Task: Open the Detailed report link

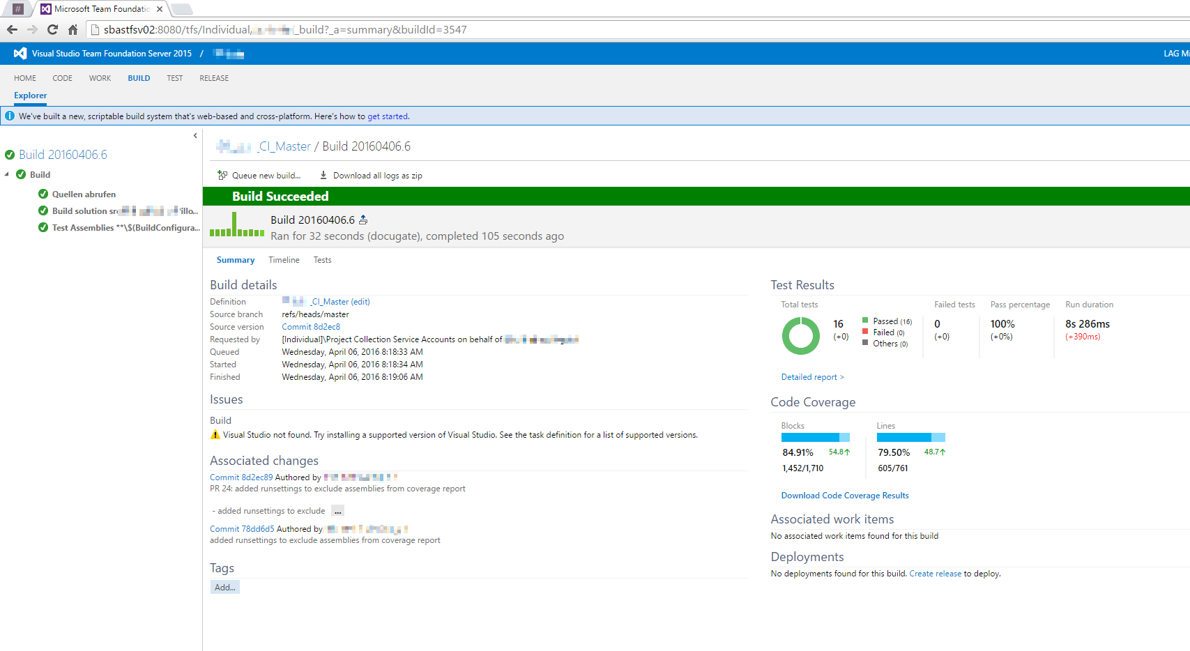Action: 812,377
